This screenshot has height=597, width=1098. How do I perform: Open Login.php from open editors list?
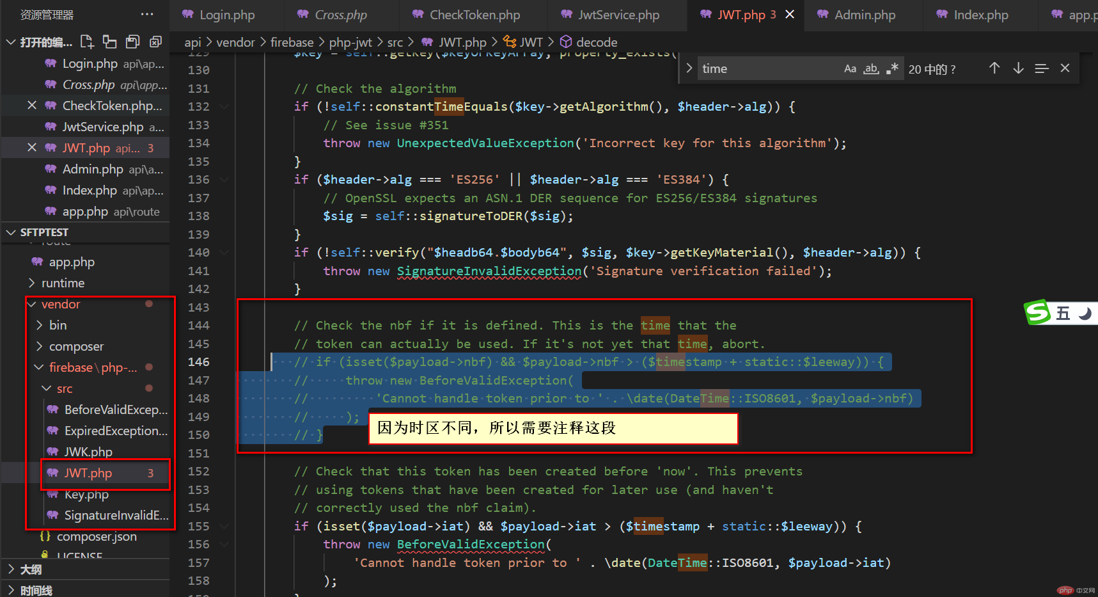[90, 63]
